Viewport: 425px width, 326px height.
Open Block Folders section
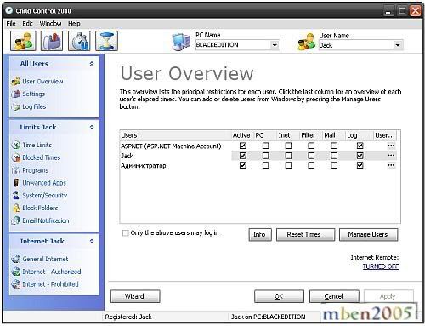(x=35, y=208)
